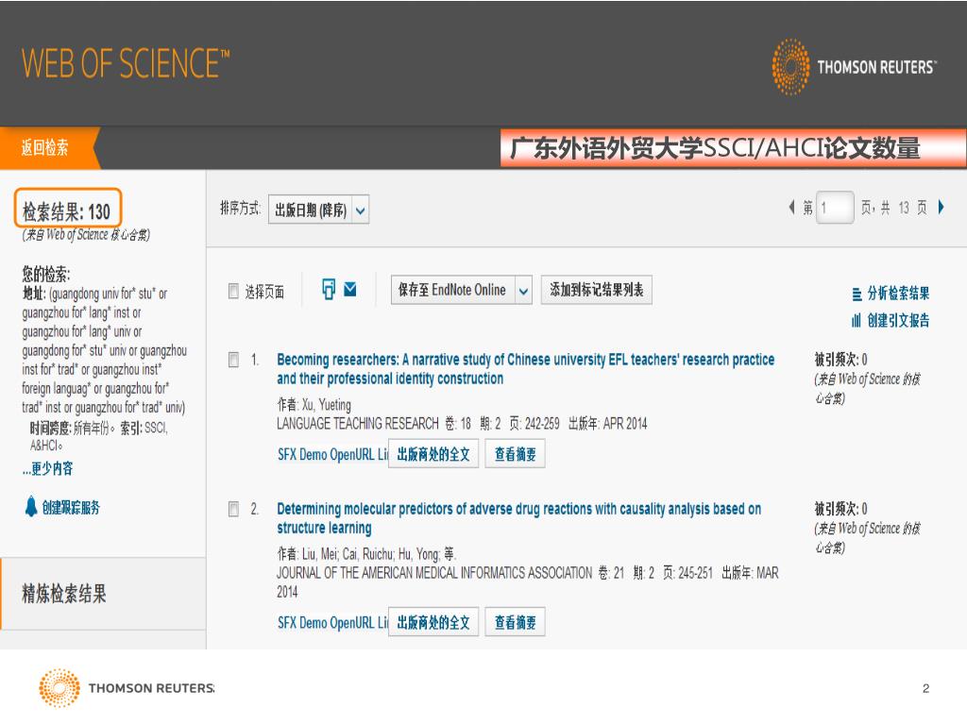Click the email envelope icon
This screenshot has width=967, height=725.
[x=350, y=289]
